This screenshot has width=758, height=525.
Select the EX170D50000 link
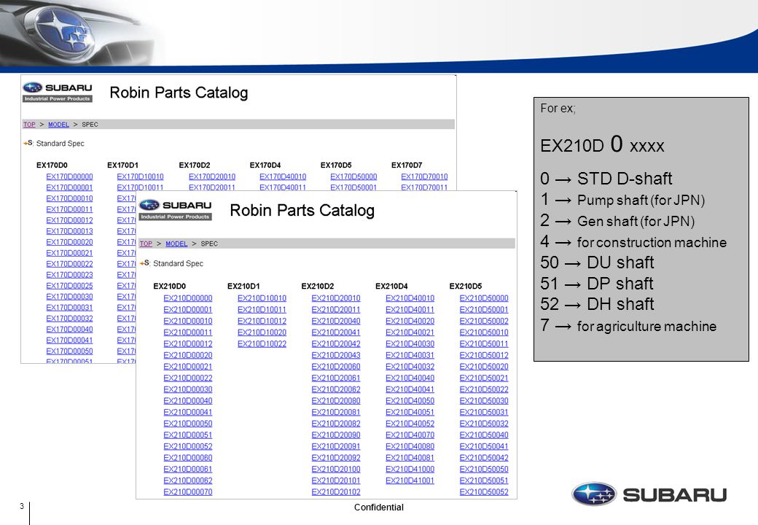tap(353, 176)
